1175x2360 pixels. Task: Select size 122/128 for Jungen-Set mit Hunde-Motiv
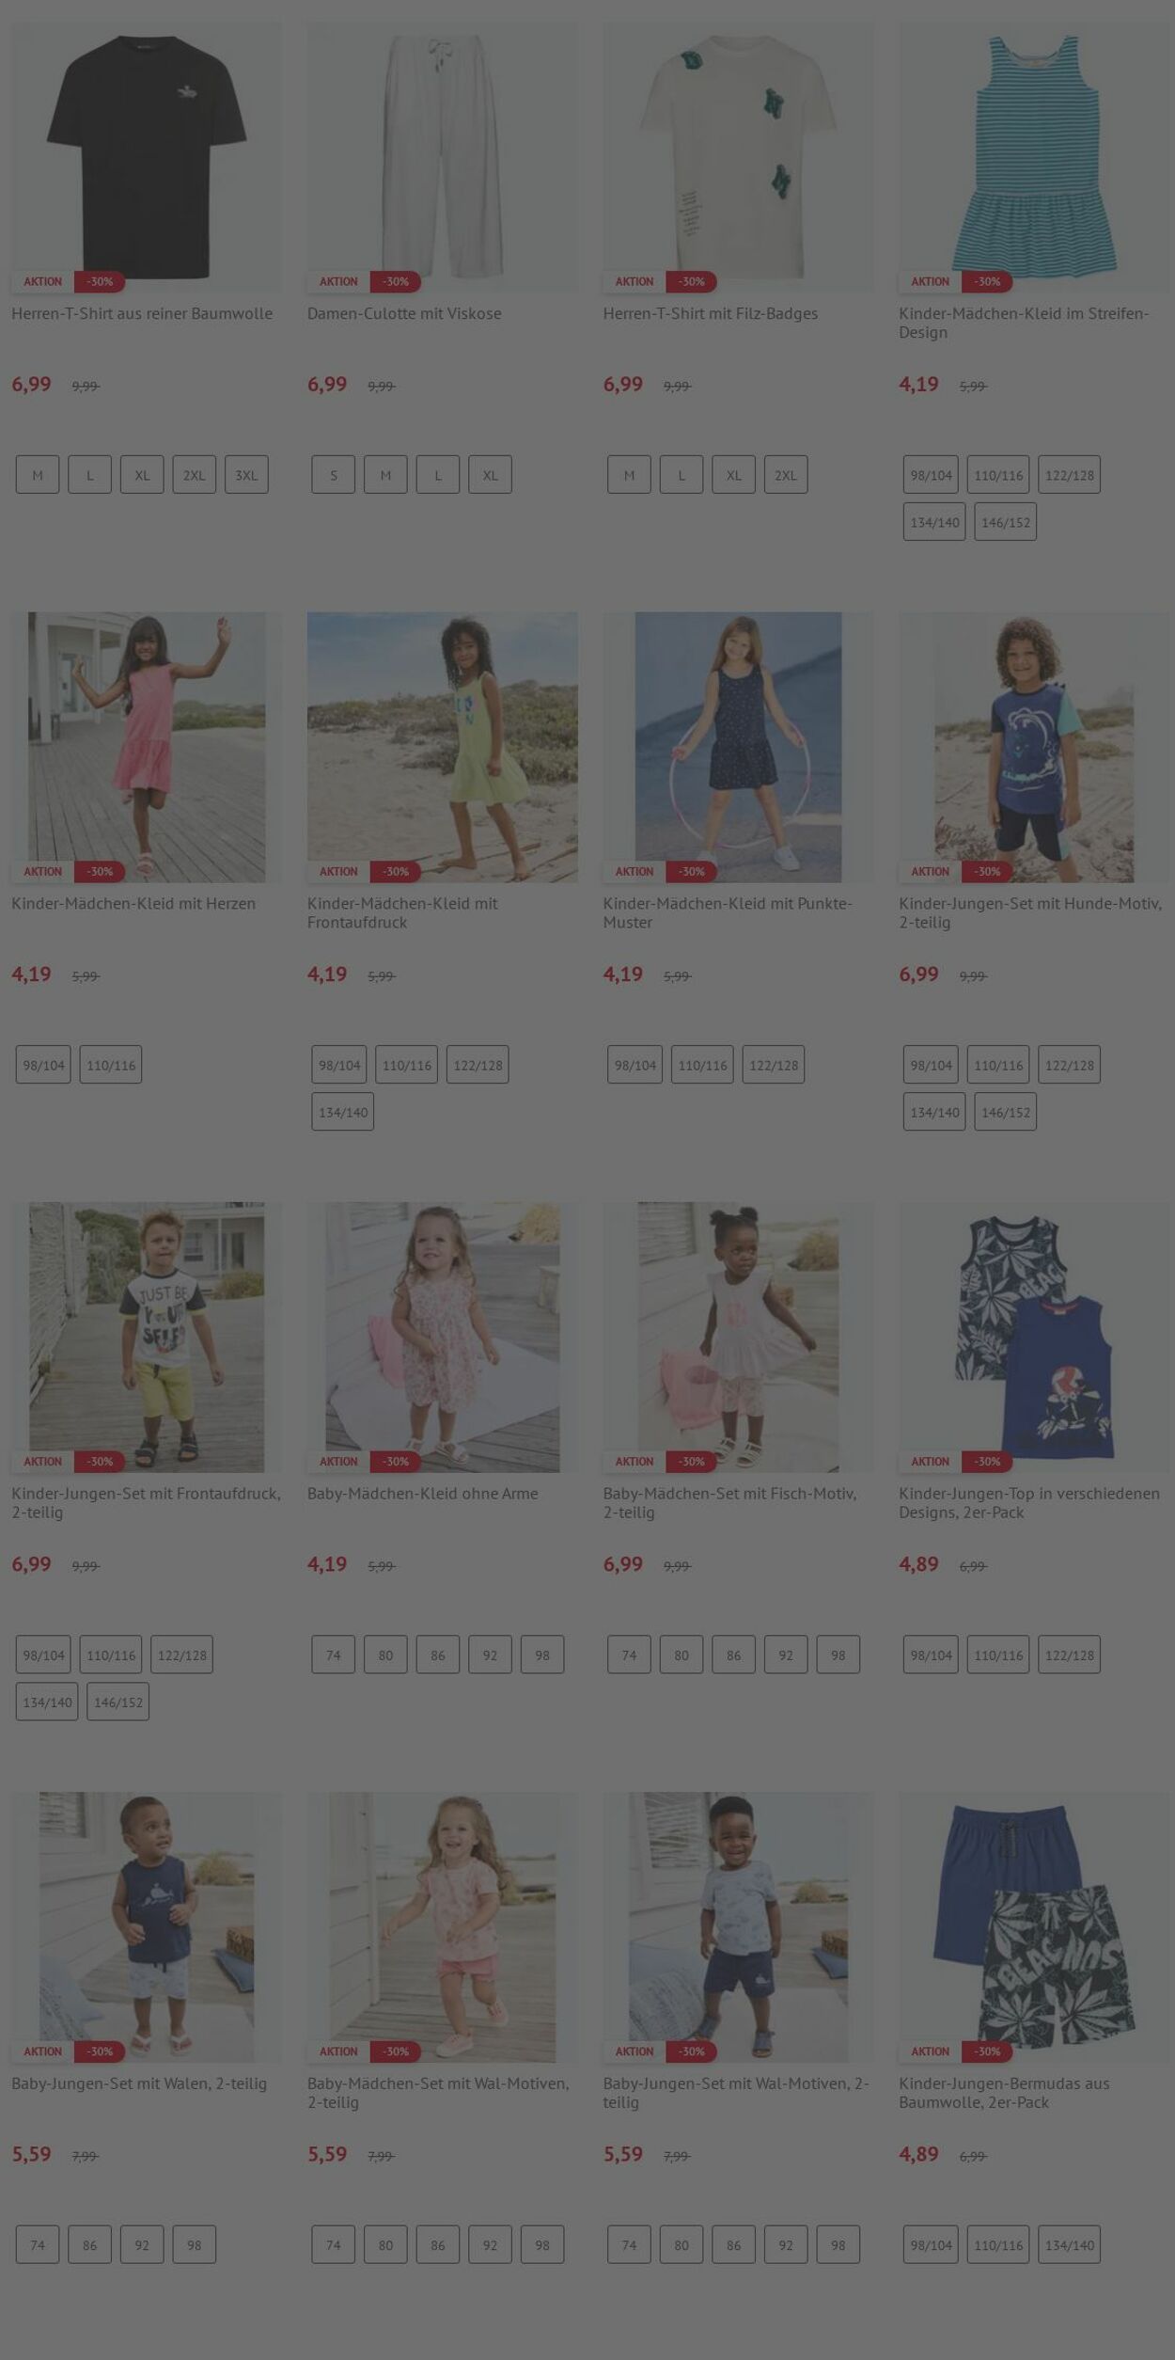pos(1069,1065)
